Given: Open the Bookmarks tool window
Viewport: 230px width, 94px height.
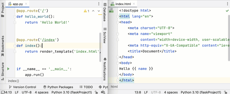Looking at the screenshot, I should tap(3, 46).
